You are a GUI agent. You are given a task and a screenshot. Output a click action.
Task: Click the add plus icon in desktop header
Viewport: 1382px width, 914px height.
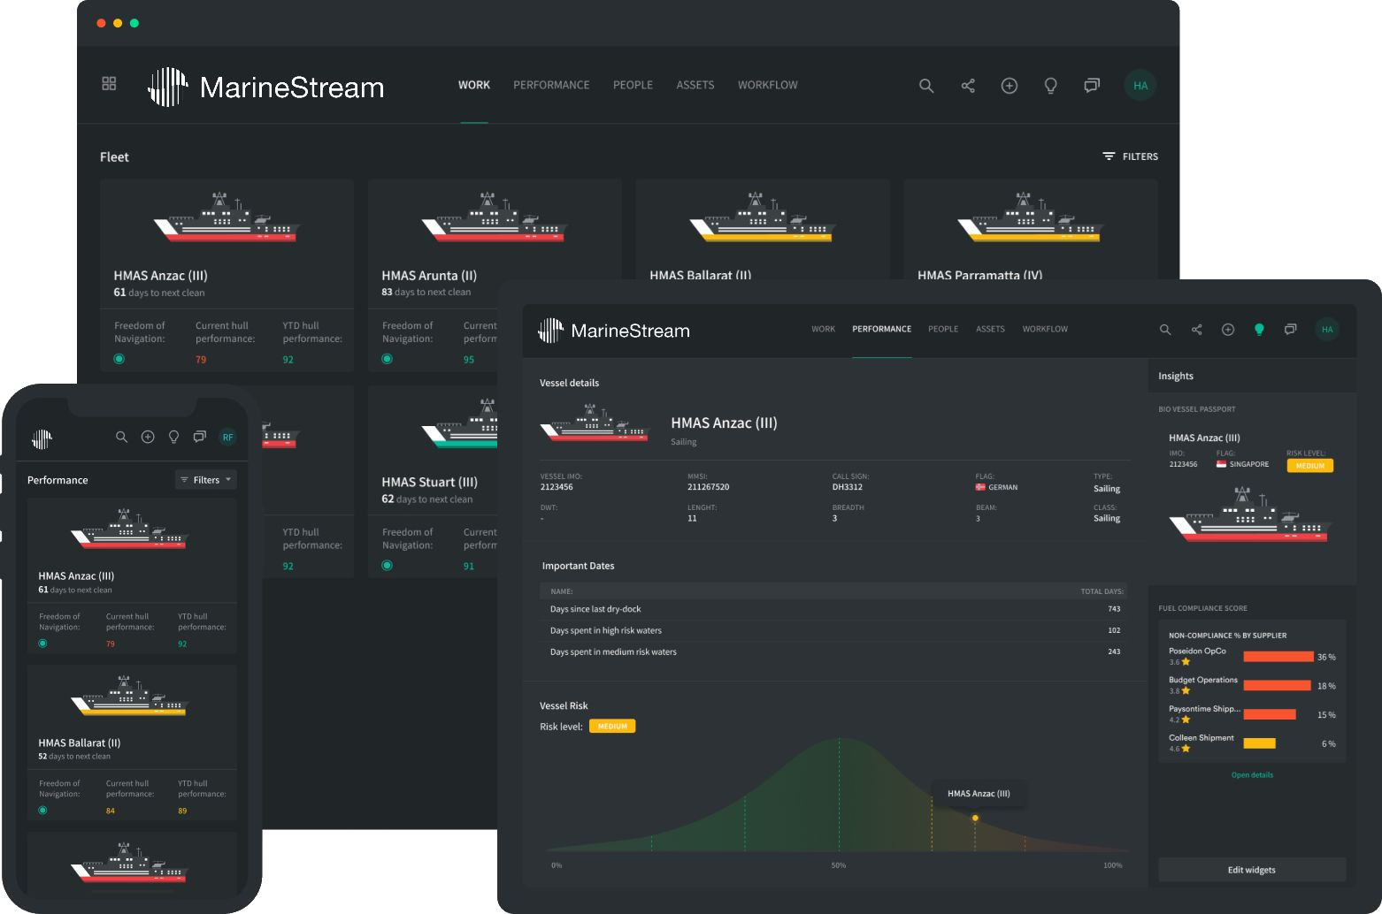[1009, 86]
